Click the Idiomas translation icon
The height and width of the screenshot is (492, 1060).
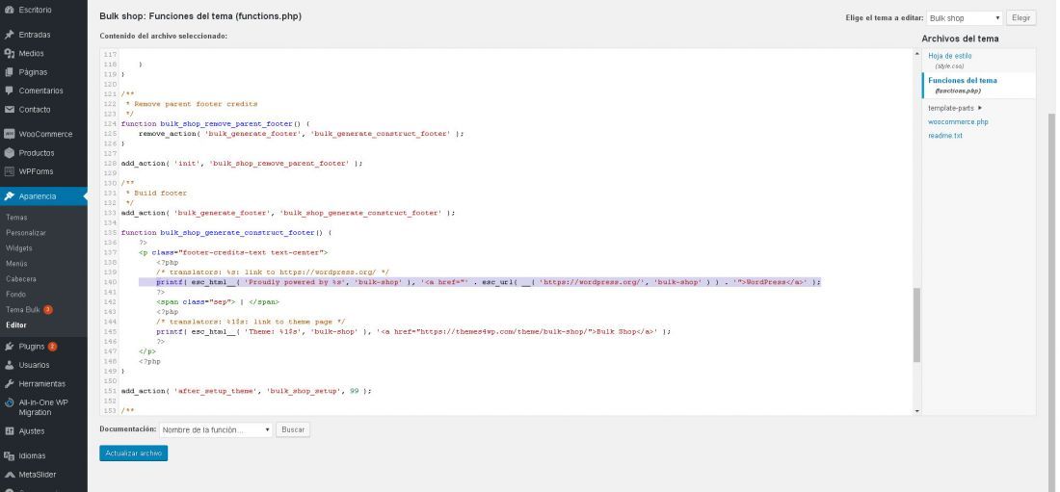point(9,455)
